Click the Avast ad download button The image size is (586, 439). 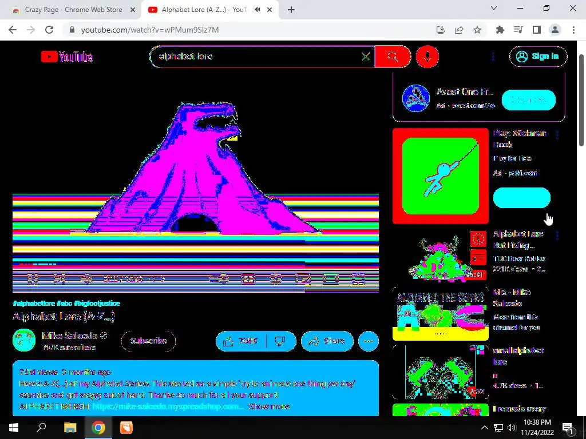pos(528,99)
